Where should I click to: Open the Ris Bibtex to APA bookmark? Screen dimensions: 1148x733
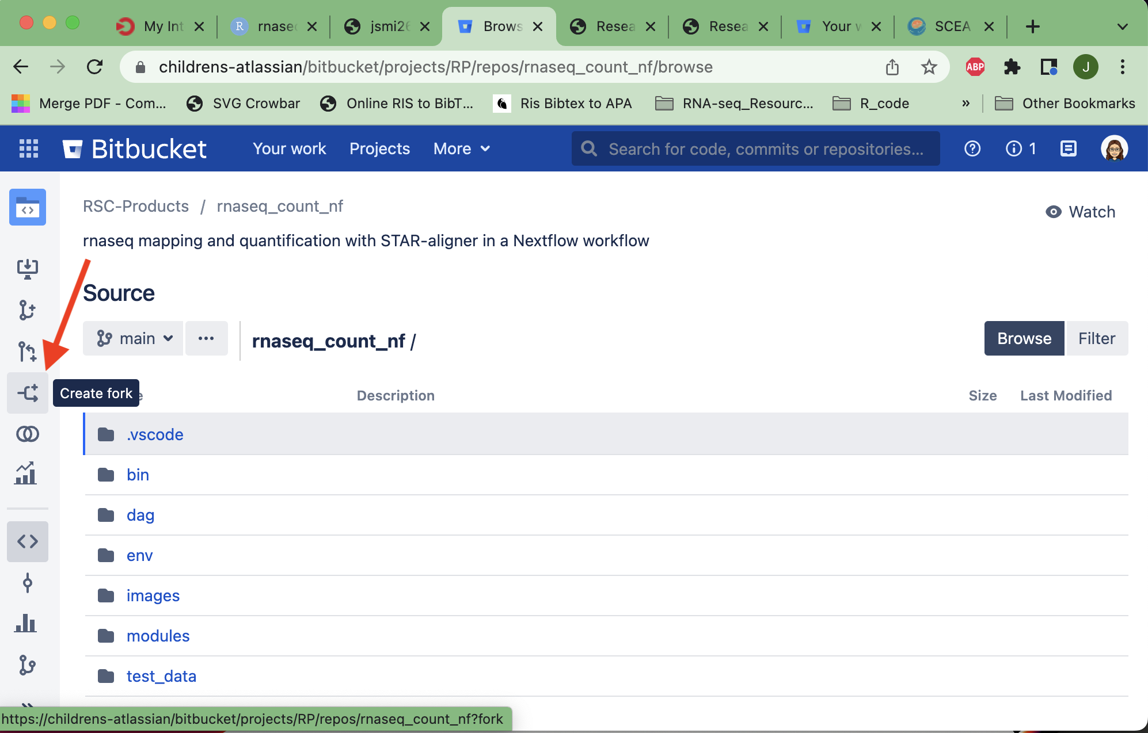click(562, 104)
